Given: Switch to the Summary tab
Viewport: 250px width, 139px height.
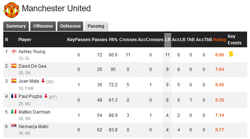Looking at the screenshot, I should (16, 26).
